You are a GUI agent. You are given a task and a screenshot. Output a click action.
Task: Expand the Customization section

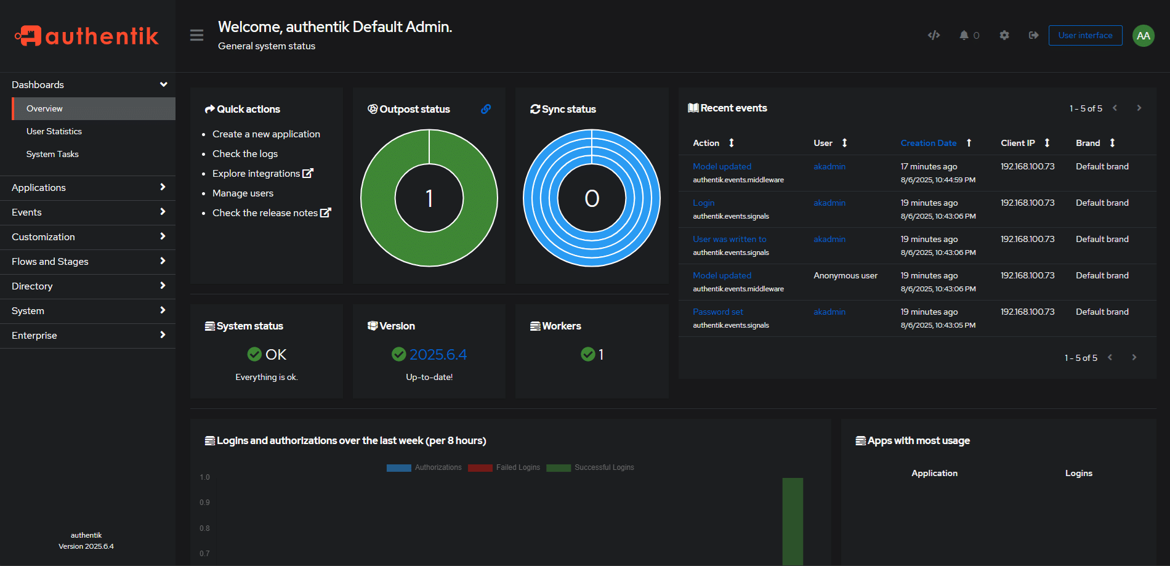tap(87, 237)
